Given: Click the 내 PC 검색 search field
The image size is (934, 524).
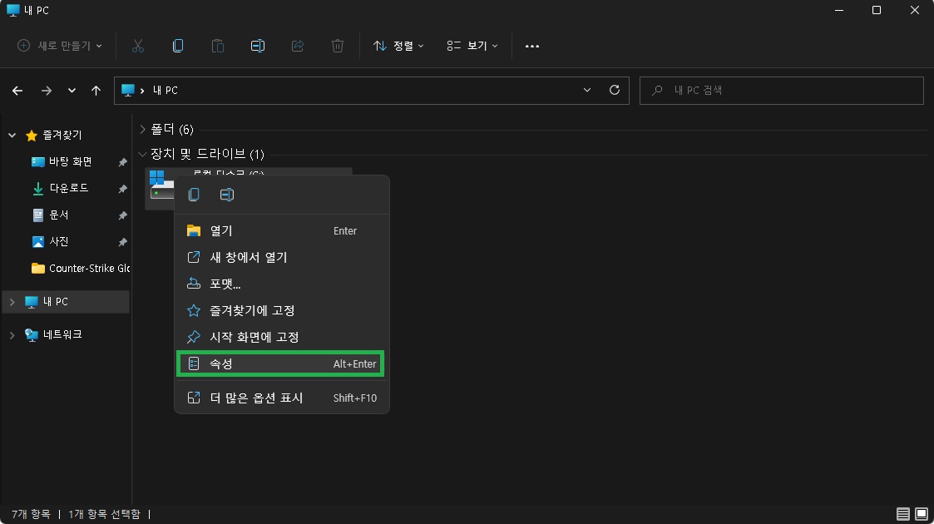Looking at the screenshot, I should [781, 90].
